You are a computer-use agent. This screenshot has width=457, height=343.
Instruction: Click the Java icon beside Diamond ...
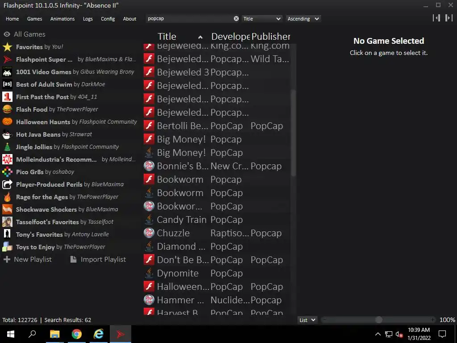click(x=149, y=247)
